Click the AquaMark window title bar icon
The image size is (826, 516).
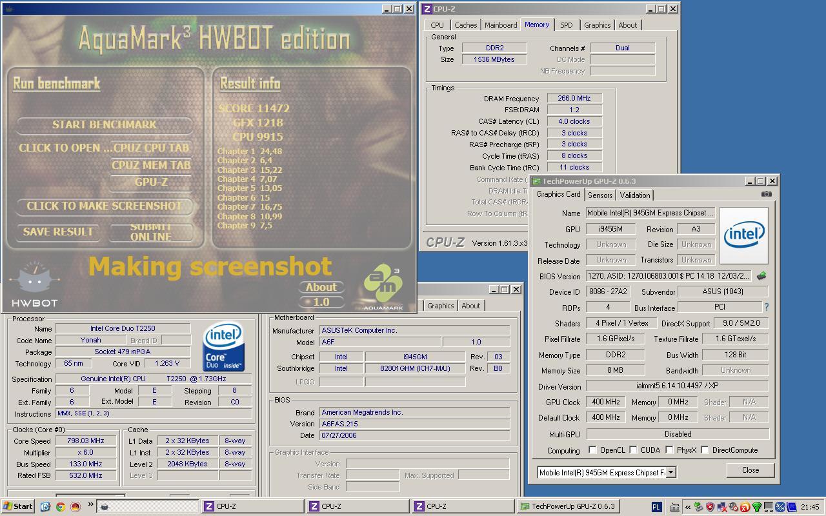click(9, 9)
